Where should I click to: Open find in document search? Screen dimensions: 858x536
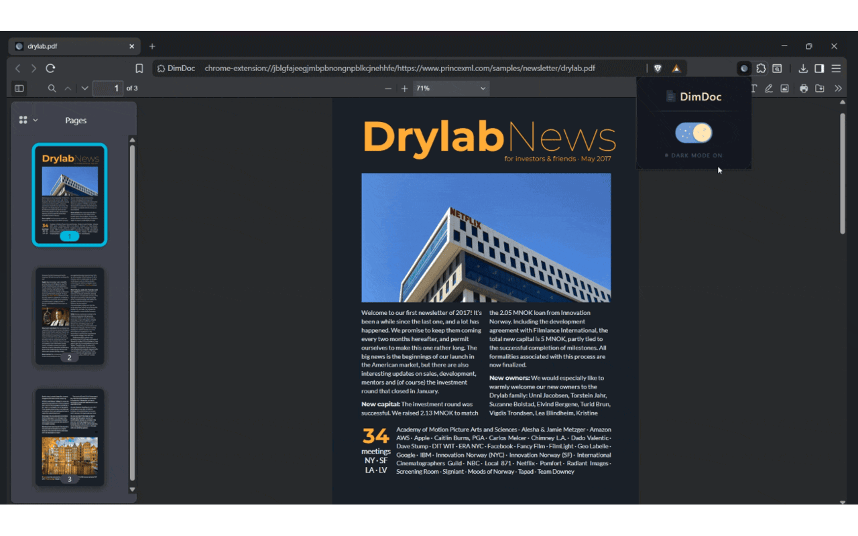[x=52, y=88]
